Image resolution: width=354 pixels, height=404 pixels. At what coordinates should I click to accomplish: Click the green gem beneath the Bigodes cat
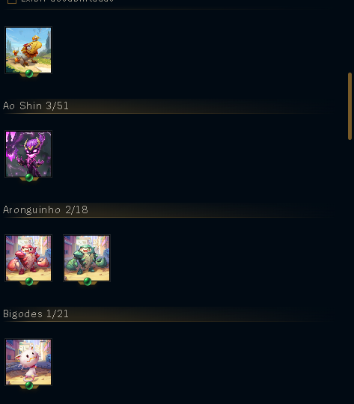click(29, 386)
